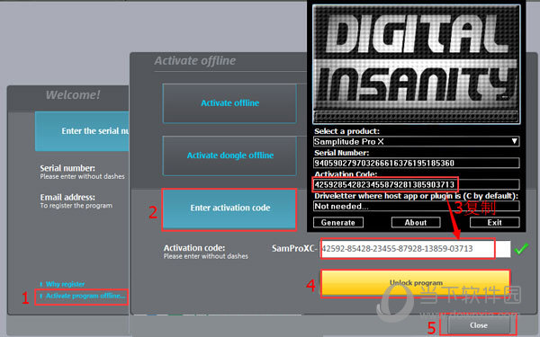Viewport: 540px width, 337px height.
Task: Click Enter the serial number button in Welcome window
Action: (x=82, y=131)
